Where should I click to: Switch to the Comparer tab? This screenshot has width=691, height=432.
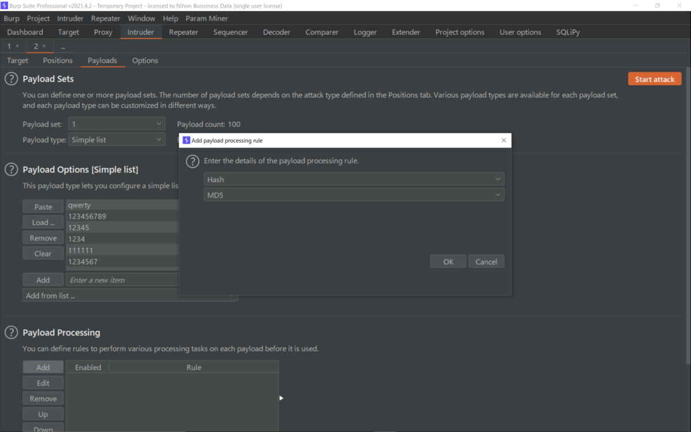click(x=322, y=32)
